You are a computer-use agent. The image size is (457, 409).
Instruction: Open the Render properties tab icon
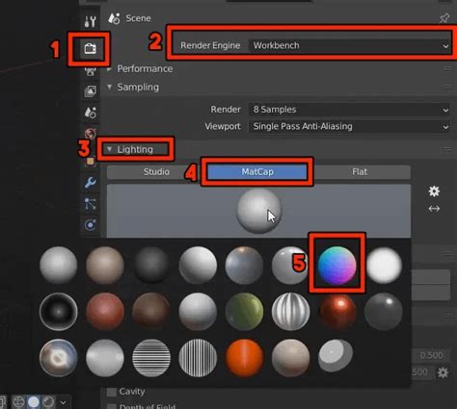point(90,49)
